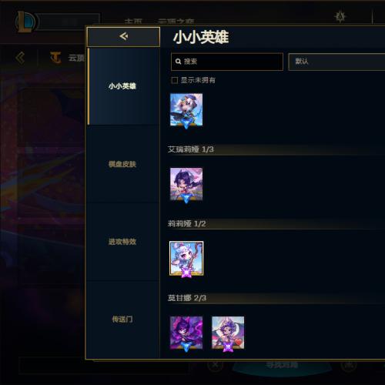Enable the 显示未拥有 checkbox
The width and height of the screenshot is (385, 385).
(174, 80)
